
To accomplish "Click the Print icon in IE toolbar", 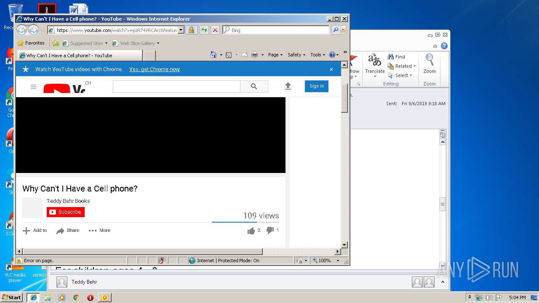I will click(x=254, y=55).
